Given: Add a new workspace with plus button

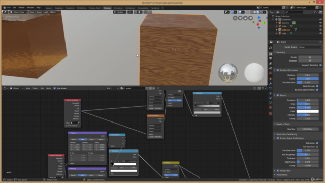Looking at the screenshot, I should pos(162,8).
